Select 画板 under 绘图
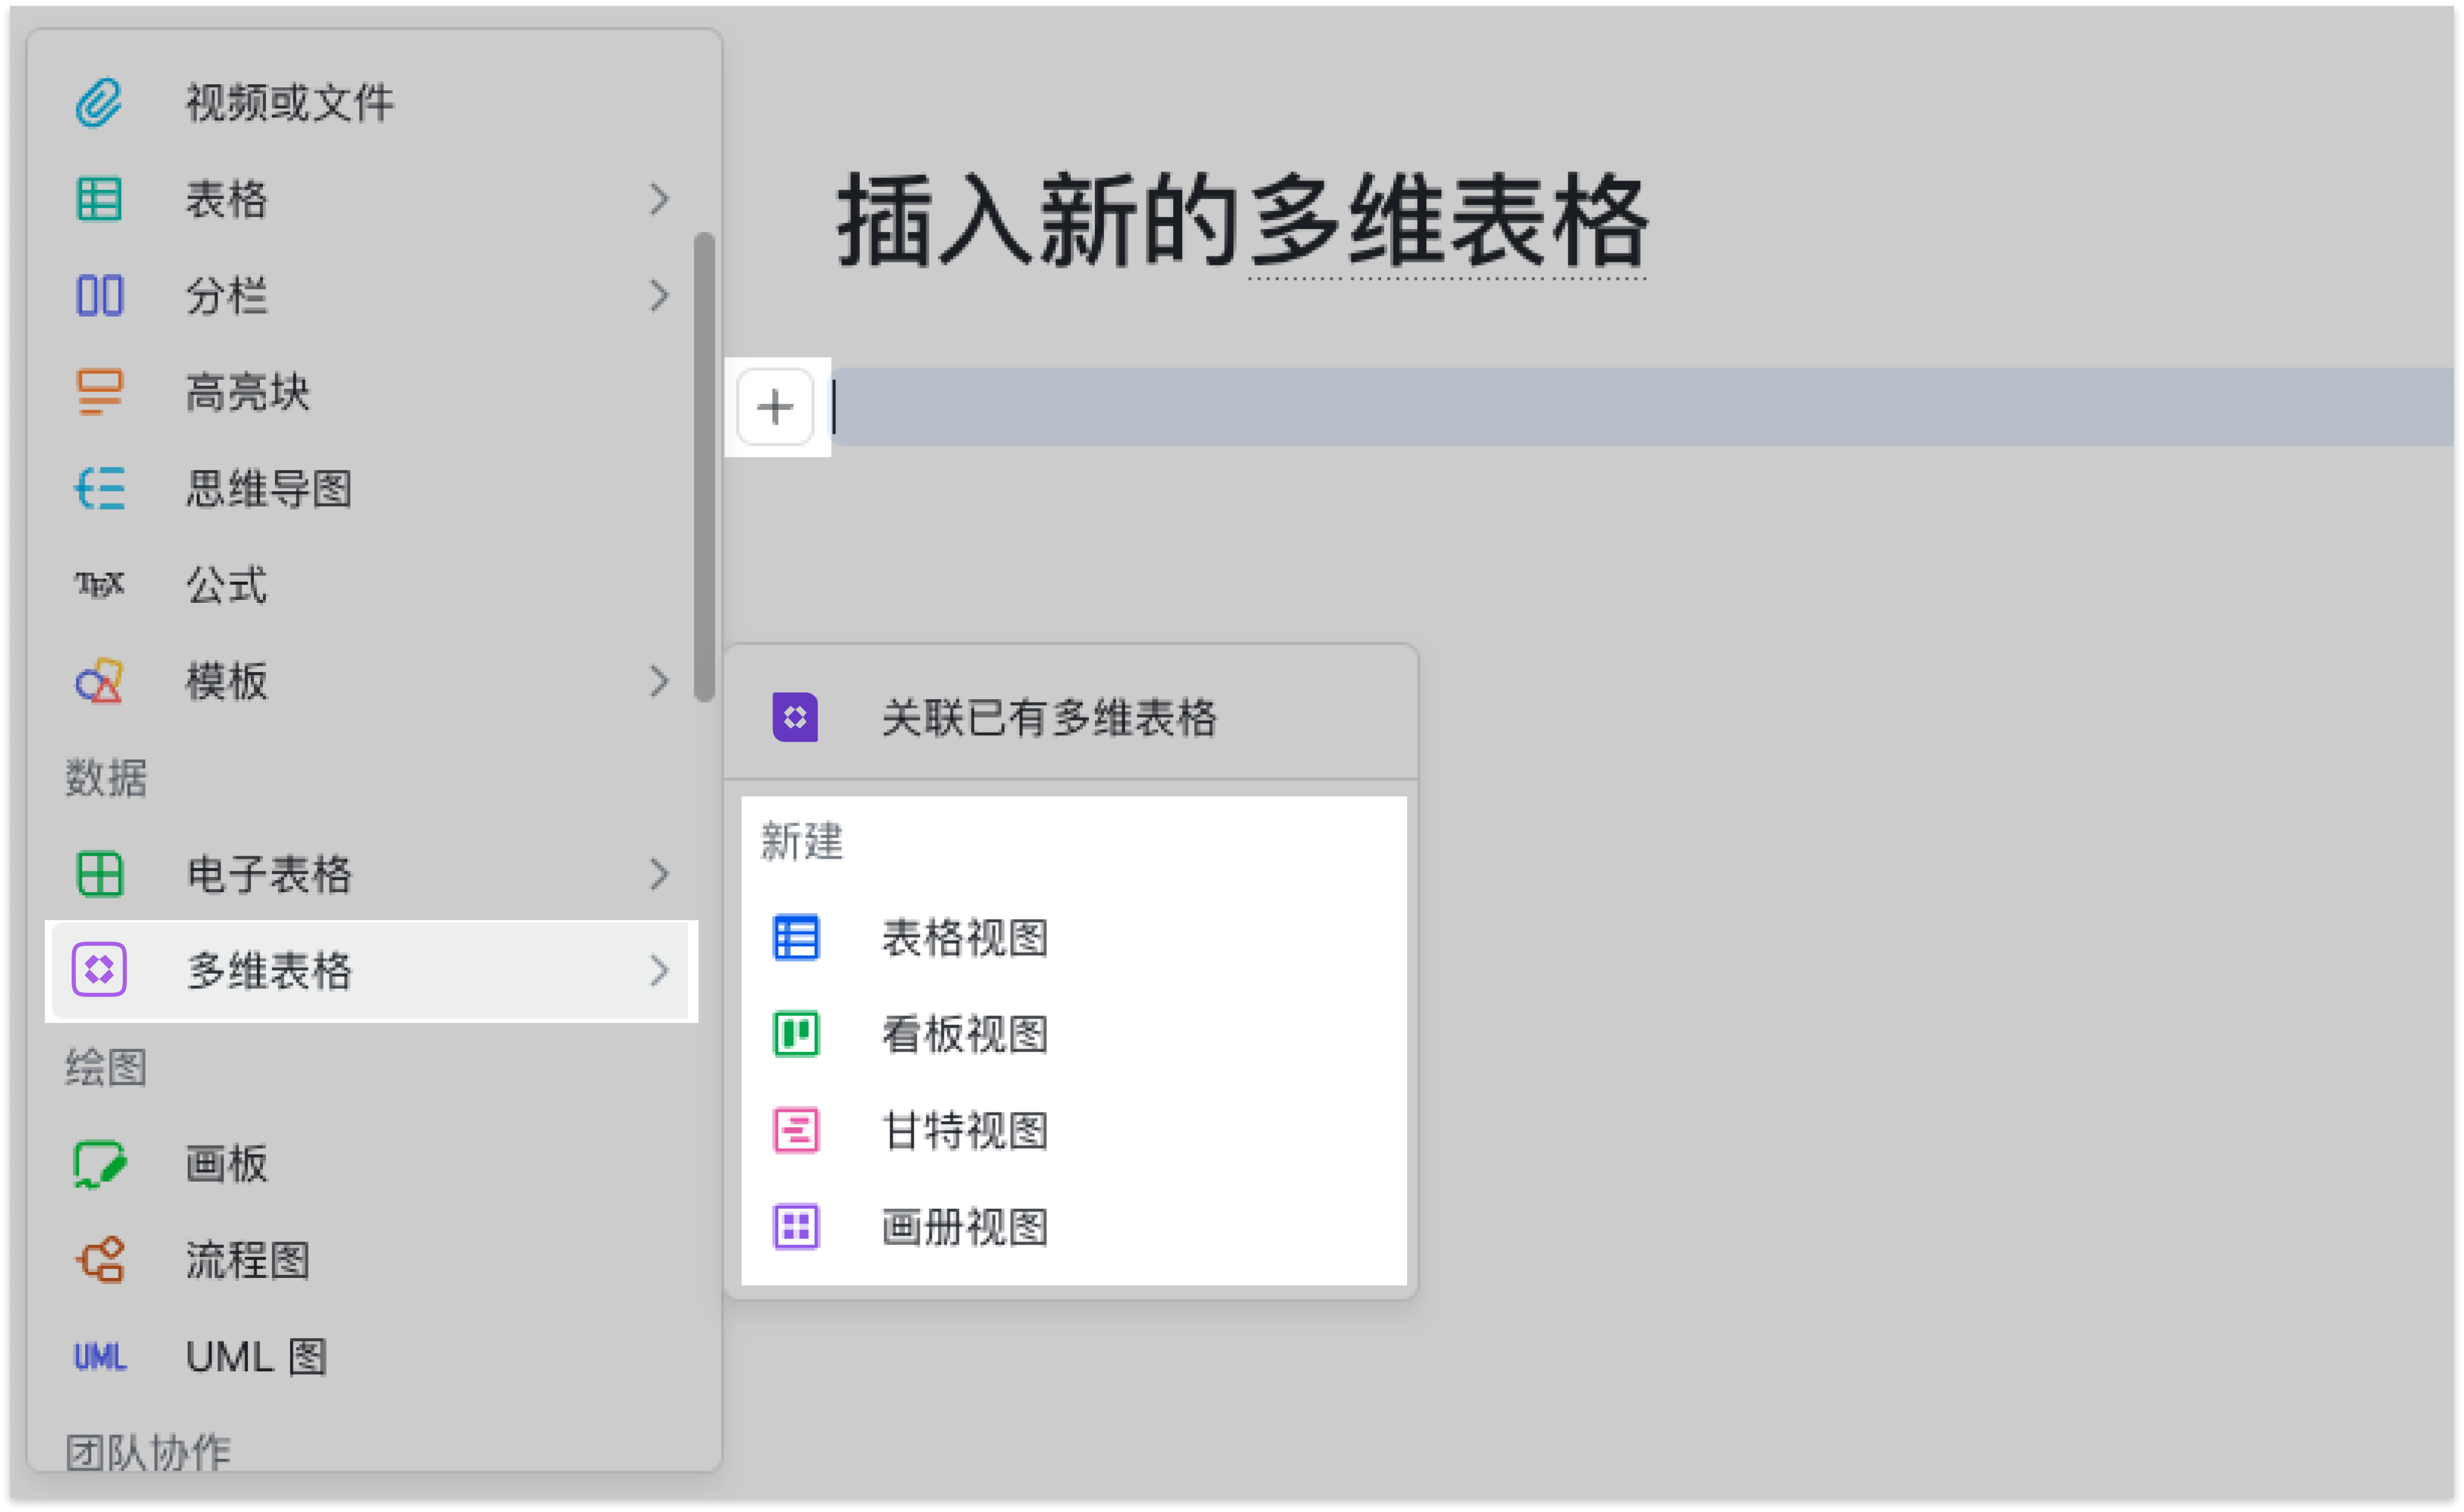This screenshot has height=1512, width=2464. 370,1165
